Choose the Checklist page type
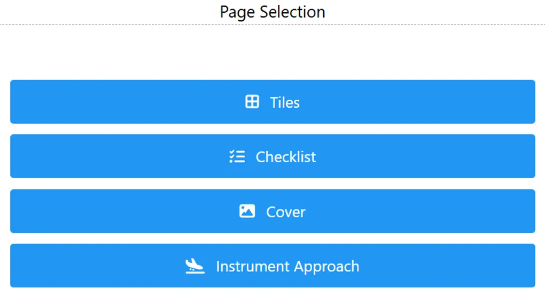 [x=272, y=156]
